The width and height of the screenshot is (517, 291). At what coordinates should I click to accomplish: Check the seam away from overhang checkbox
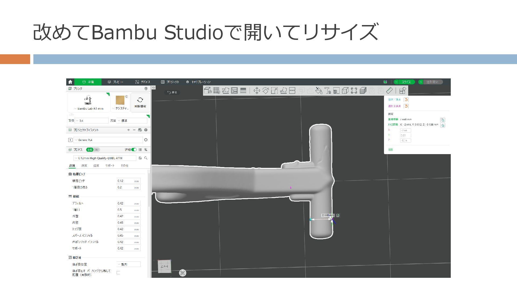[x=118, y=273]
